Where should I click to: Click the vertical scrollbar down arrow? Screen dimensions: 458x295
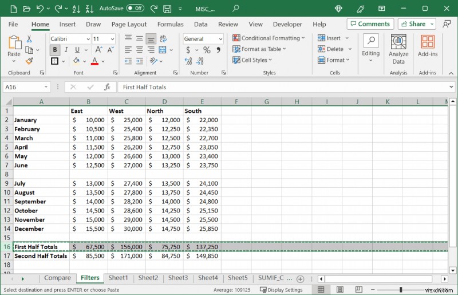click(x=453, y=270)
